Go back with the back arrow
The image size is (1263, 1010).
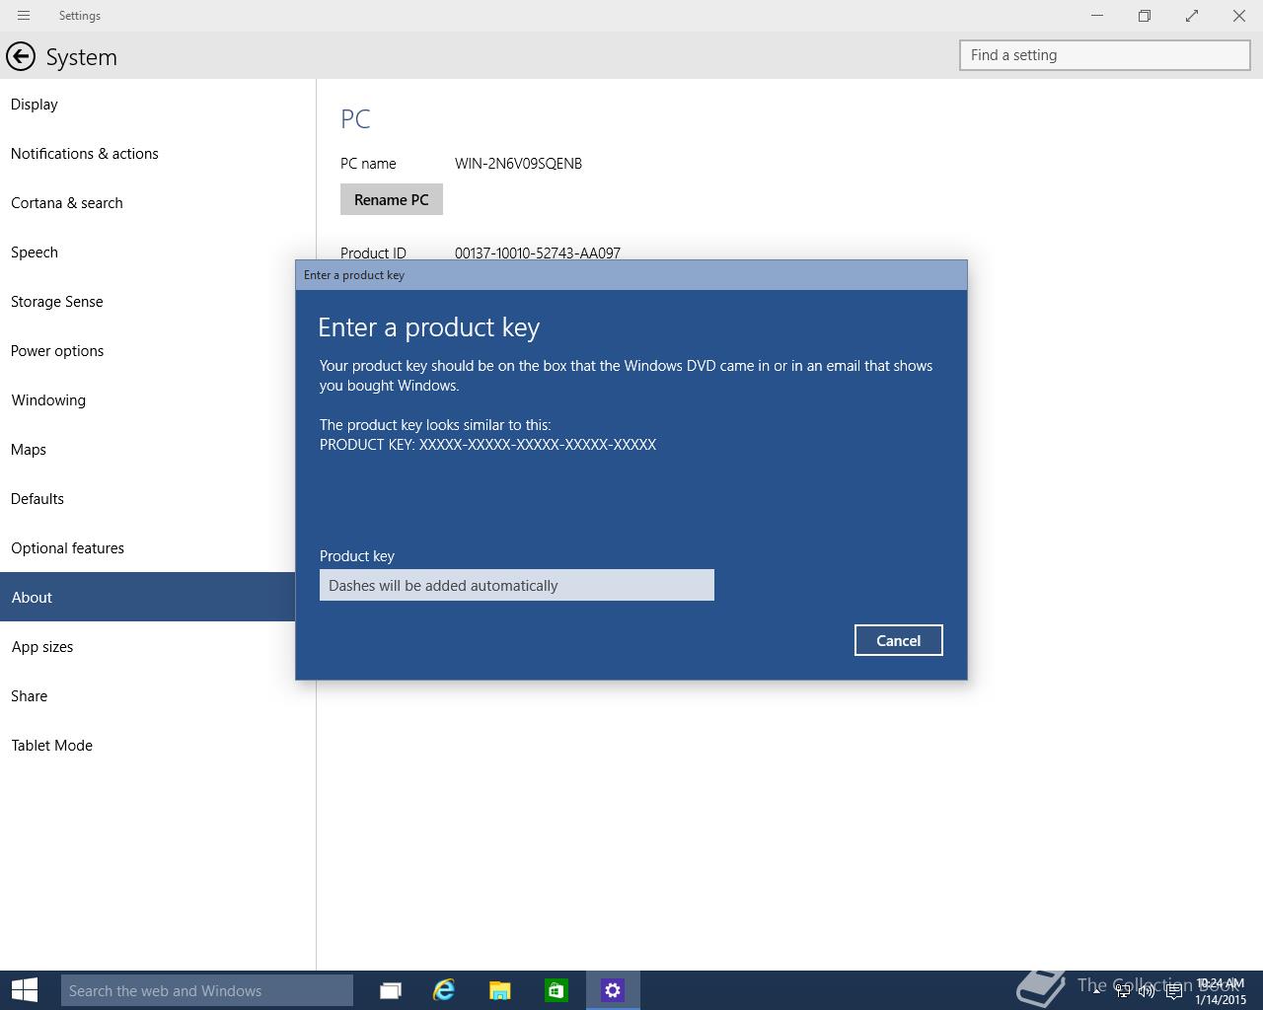click(21, 56)
